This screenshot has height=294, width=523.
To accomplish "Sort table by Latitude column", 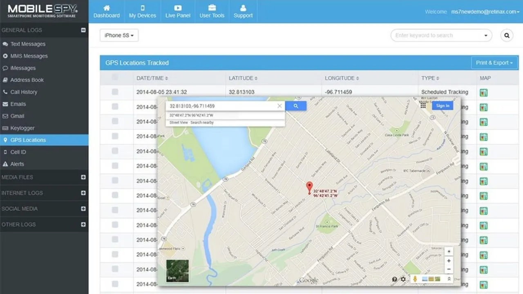I will click(x=243, y=78).
